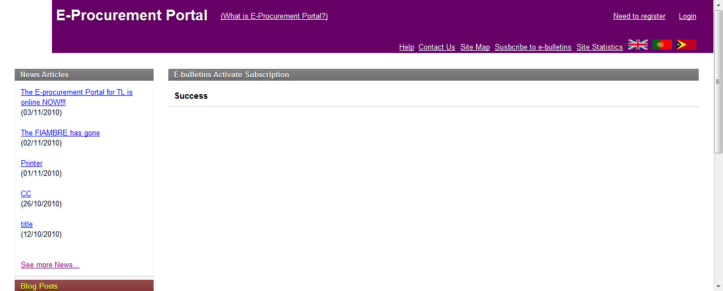Open the Site Map link
The image size is (723, 291).
pyautogui.click(x=475, y=47)
